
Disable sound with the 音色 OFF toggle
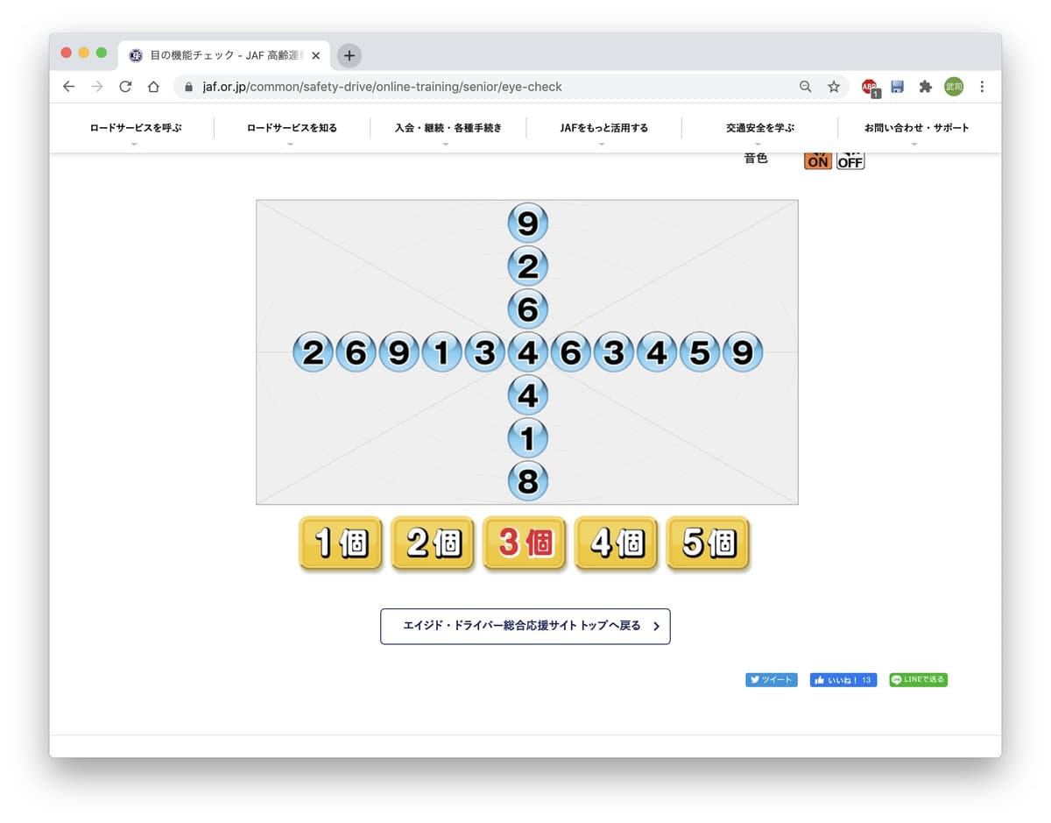click(x=849, y=159)
